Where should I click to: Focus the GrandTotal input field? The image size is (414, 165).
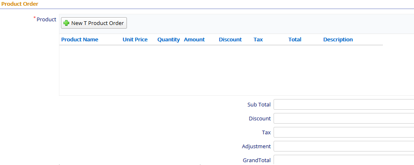(x=344, y=160)
